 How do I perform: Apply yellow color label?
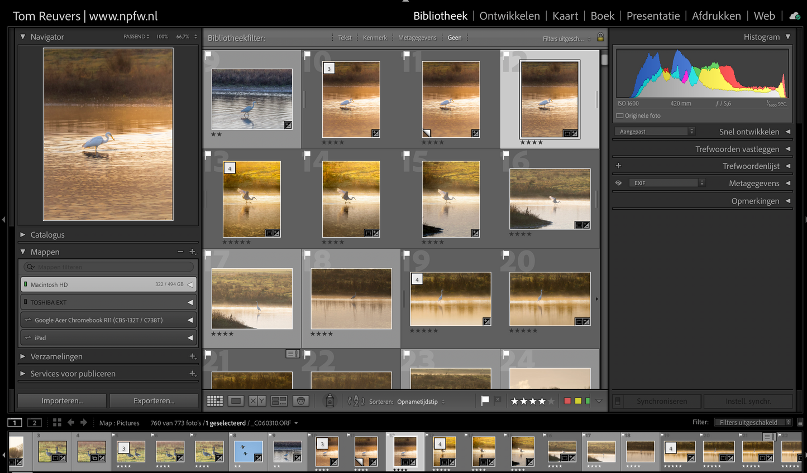(x=578, y=401)
